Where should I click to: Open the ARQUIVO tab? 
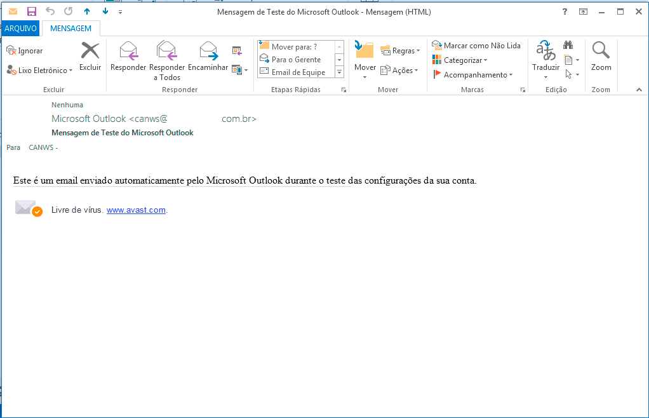click(20, 28)
